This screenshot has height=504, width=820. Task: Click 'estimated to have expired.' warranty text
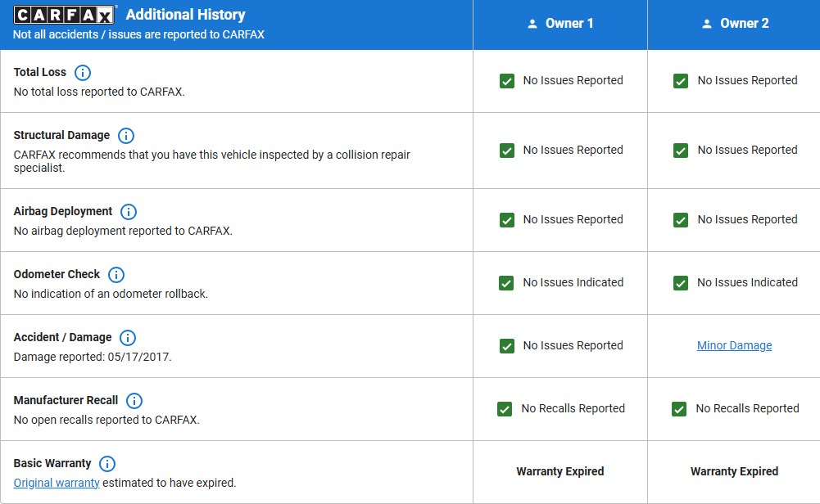(x=170, y=483)
